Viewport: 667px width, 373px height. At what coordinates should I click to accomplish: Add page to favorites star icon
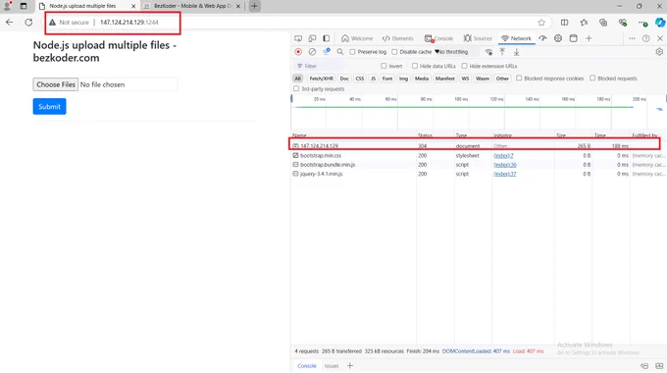tap(541, 23)
